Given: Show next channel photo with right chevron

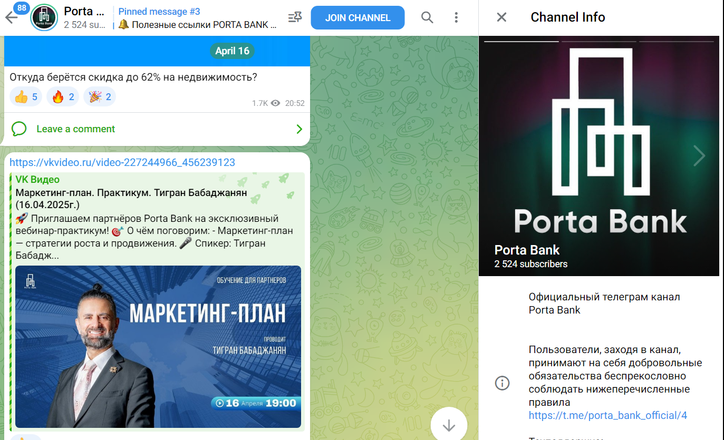Looking at the screenshot, I should [x=699, y=155].
